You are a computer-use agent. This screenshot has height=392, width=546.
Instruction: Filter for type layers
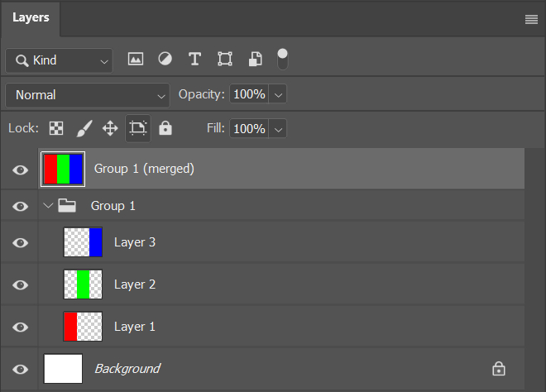(x=194, y=59)
